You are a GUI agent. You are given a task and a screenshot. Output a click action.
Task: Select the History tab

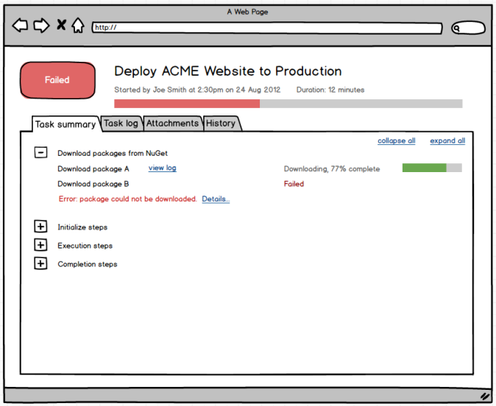click(221, 124)
